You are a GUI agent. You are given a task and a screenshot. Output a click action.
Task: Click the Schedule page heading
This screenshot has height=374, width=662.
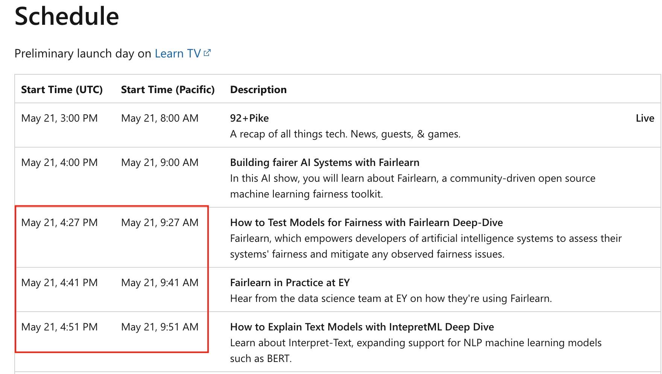[x=67, y=17]
